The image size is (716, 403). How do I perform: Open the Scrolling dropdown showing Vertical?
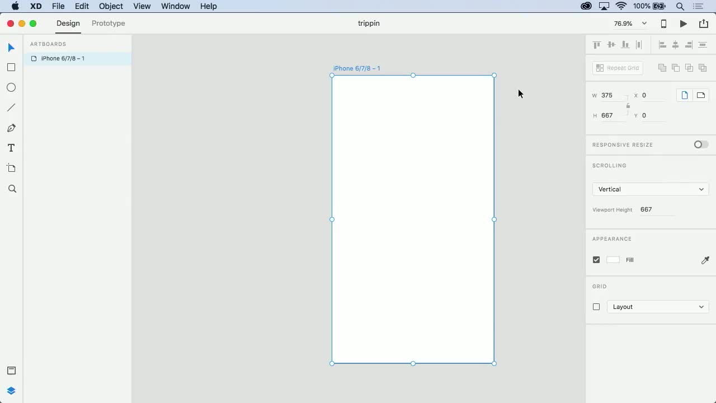[650, 189]
